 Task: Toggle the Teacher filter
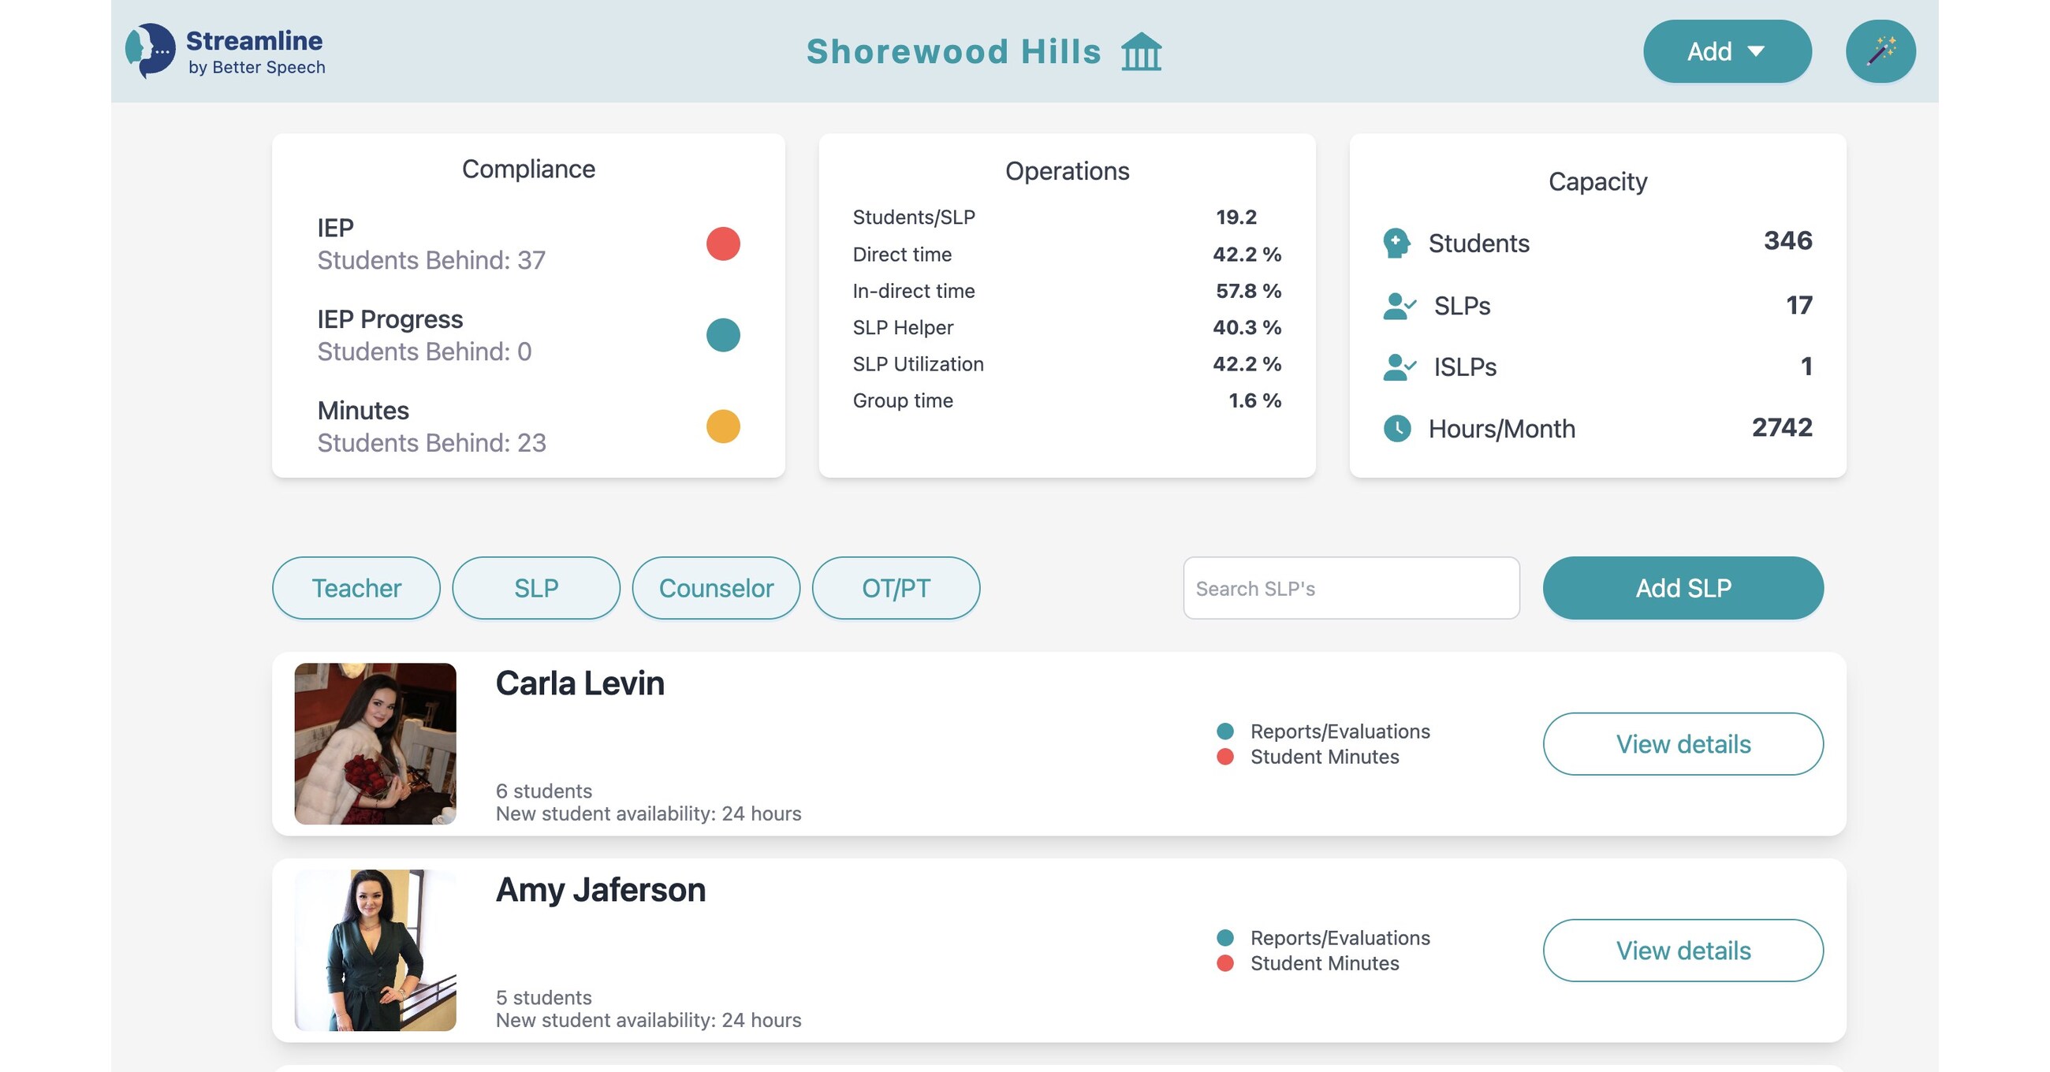click(x=356, y=587)
